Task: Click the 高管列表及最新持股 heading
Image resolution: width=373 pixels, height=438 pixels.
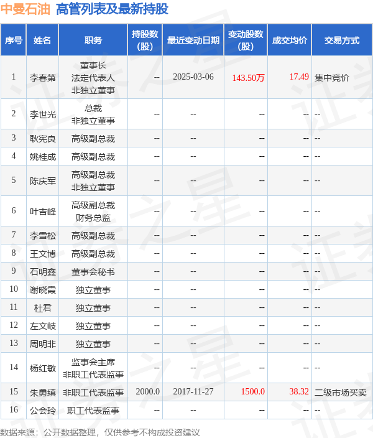Action: [x=112, y=9]
